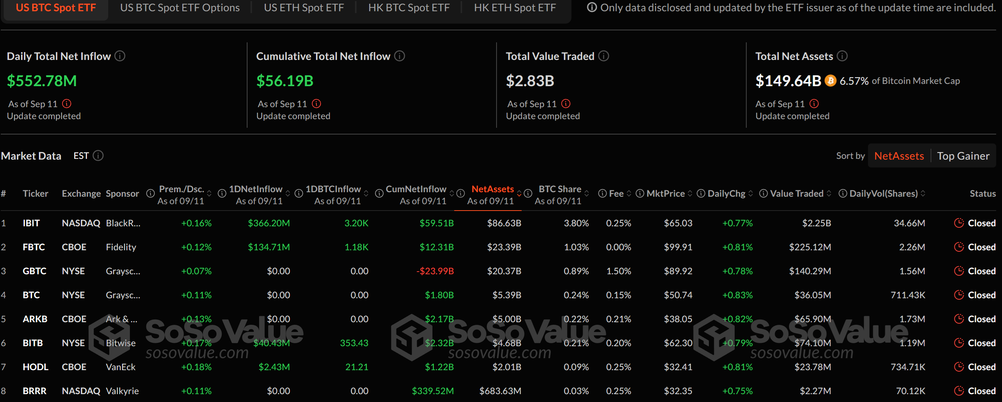Sort table by 1DBTCInflow arrows
The image size is (1002, 402).
366,193
